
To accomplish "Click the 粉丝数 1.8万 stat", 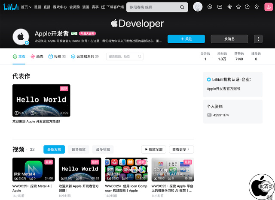I will tap(222, 56).
